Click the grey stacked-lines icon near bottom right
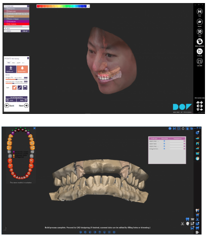 192,219
